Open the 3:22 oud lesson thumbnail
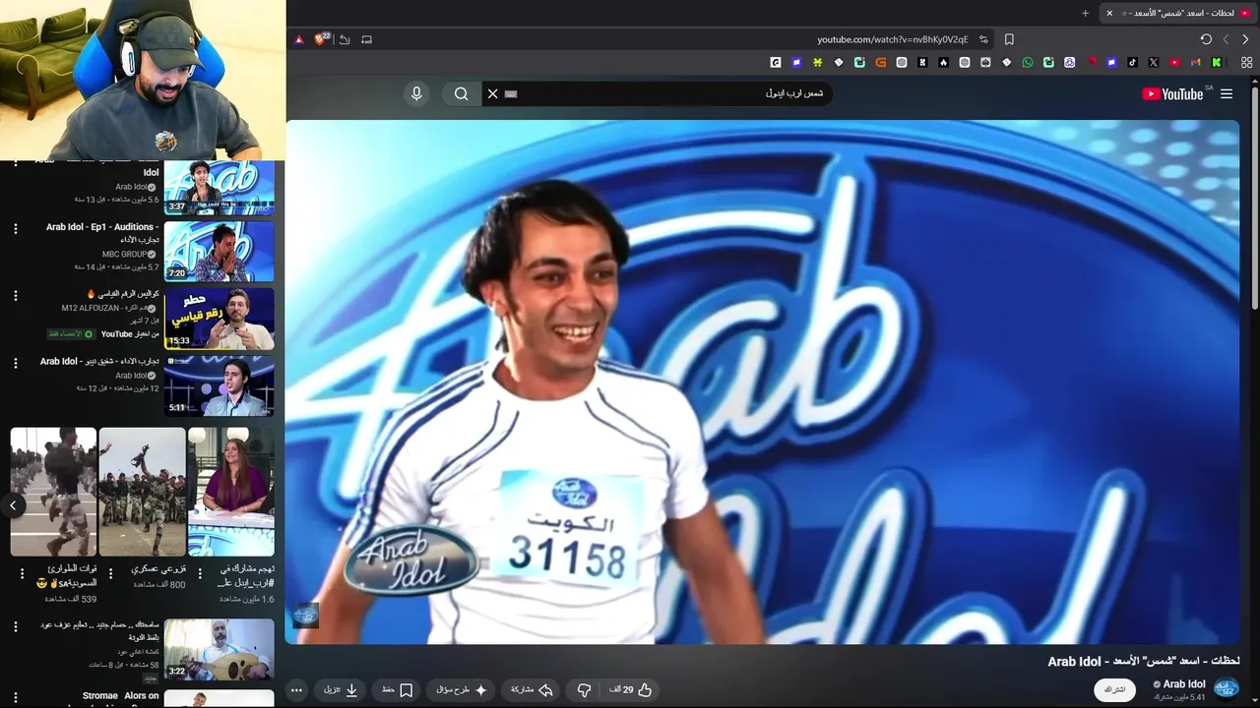The height and width of the screenshot is (708, 1260). 219,649
